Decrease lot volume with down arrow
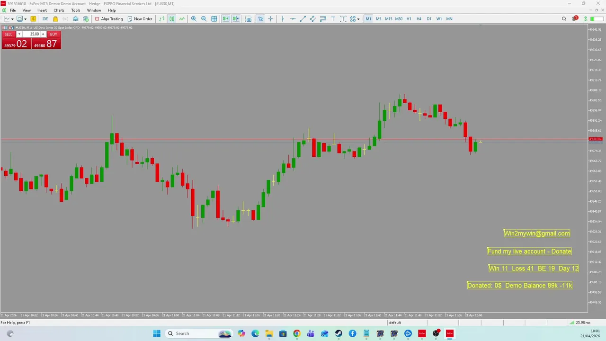Screen dimensions: 606x341 tap(19, 34)
